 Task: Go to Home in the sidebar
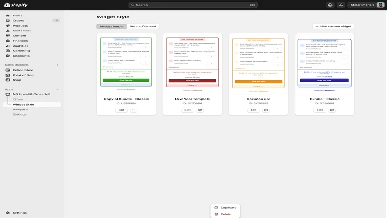(x=17, y=16)
